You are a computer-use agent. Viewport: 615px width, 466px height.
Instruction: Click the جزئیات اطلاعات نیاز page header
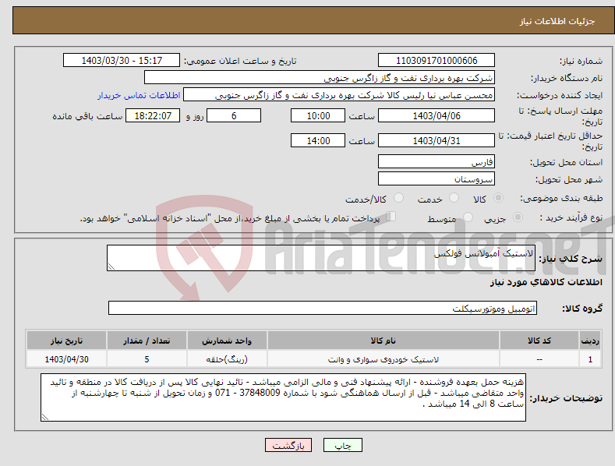(x=557, y=21)
